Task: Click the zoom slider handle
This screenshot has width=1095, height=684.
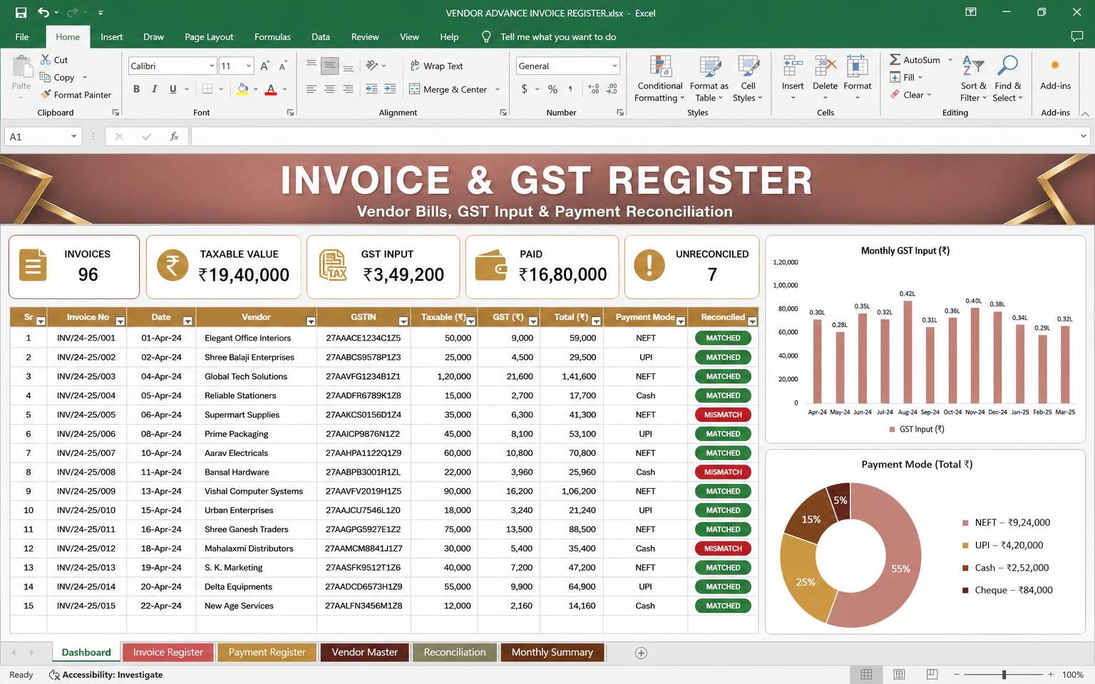Action: tap(1004, 674)
